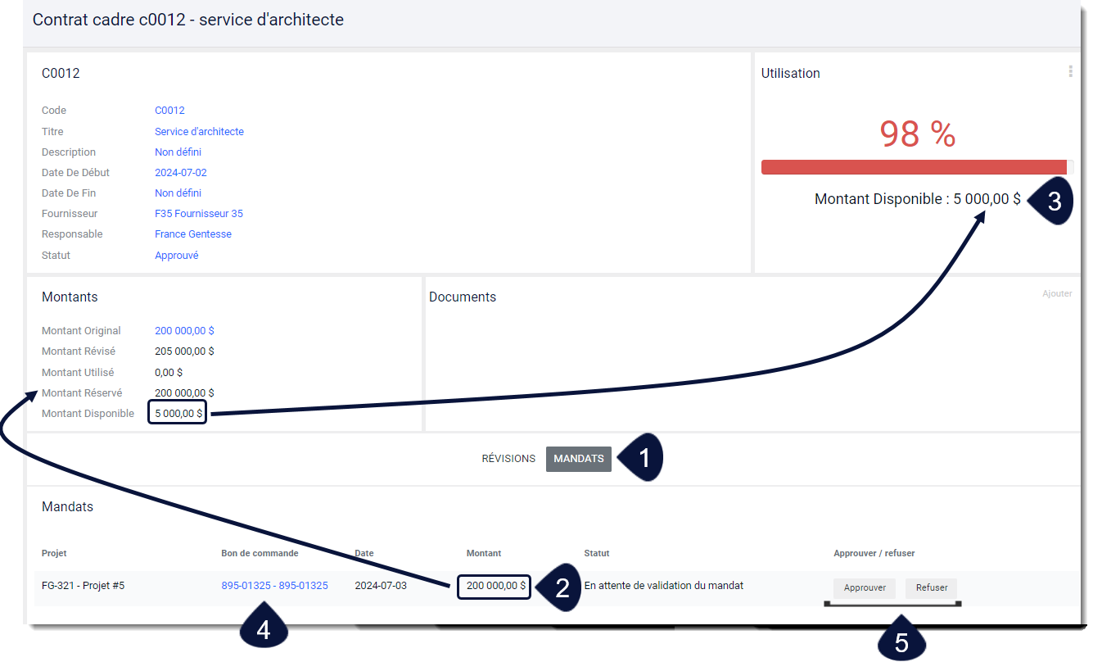Click numbered callout marker 5
The image size is (1093, 662).
pos(901,638)
